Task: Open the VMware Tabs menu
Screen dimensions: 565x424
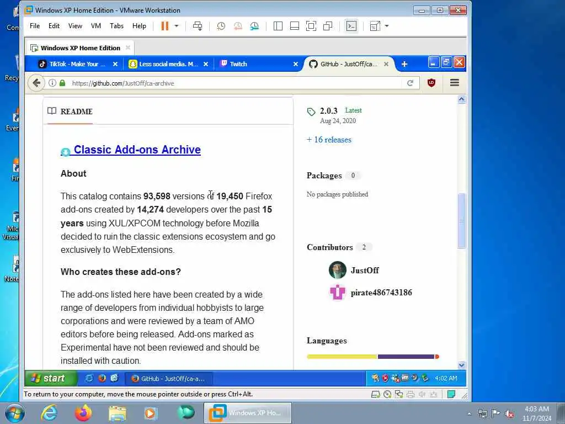Action: pos(117,26)
